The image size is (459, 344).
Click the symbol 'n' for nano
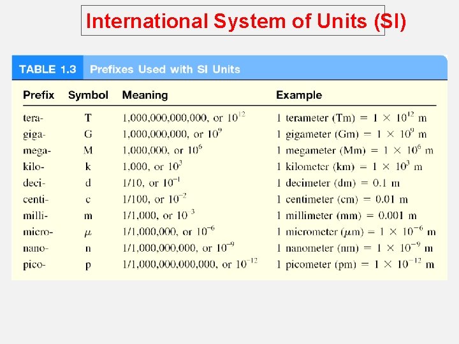pos(88,248)
